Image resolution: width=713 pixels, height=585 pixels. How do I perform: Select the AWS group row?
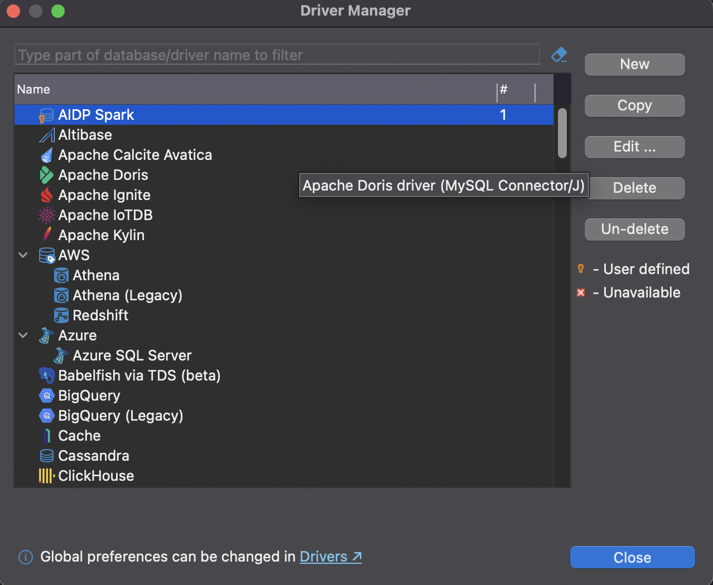tap(284, 255)
